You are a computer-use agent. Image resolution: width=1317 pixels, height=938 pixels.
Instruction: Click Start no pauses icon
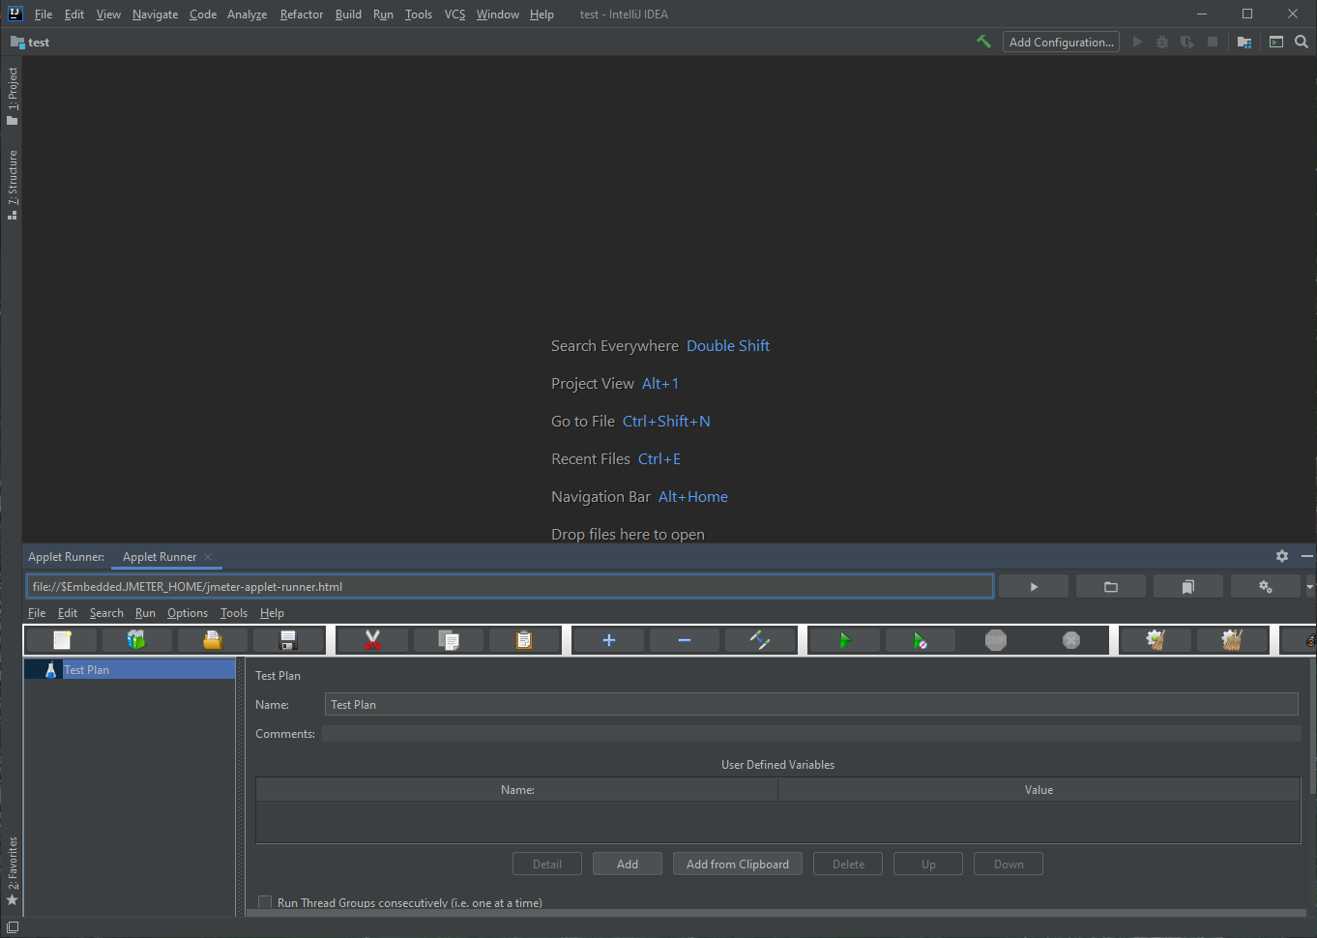coord(921,640)
